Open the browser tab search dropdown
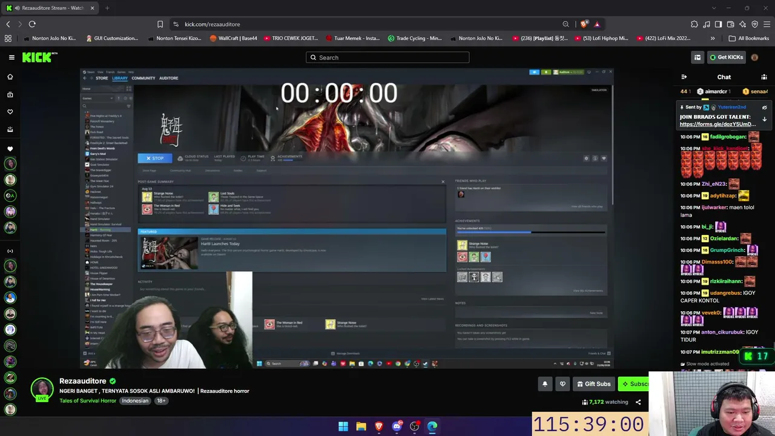 coord(714,8)
